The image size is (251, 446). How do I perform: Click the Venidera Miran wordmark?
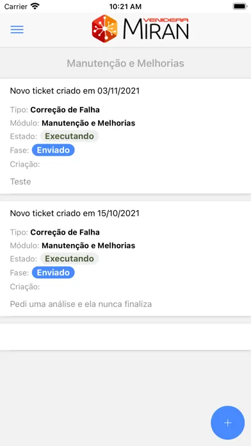[156, 28]
